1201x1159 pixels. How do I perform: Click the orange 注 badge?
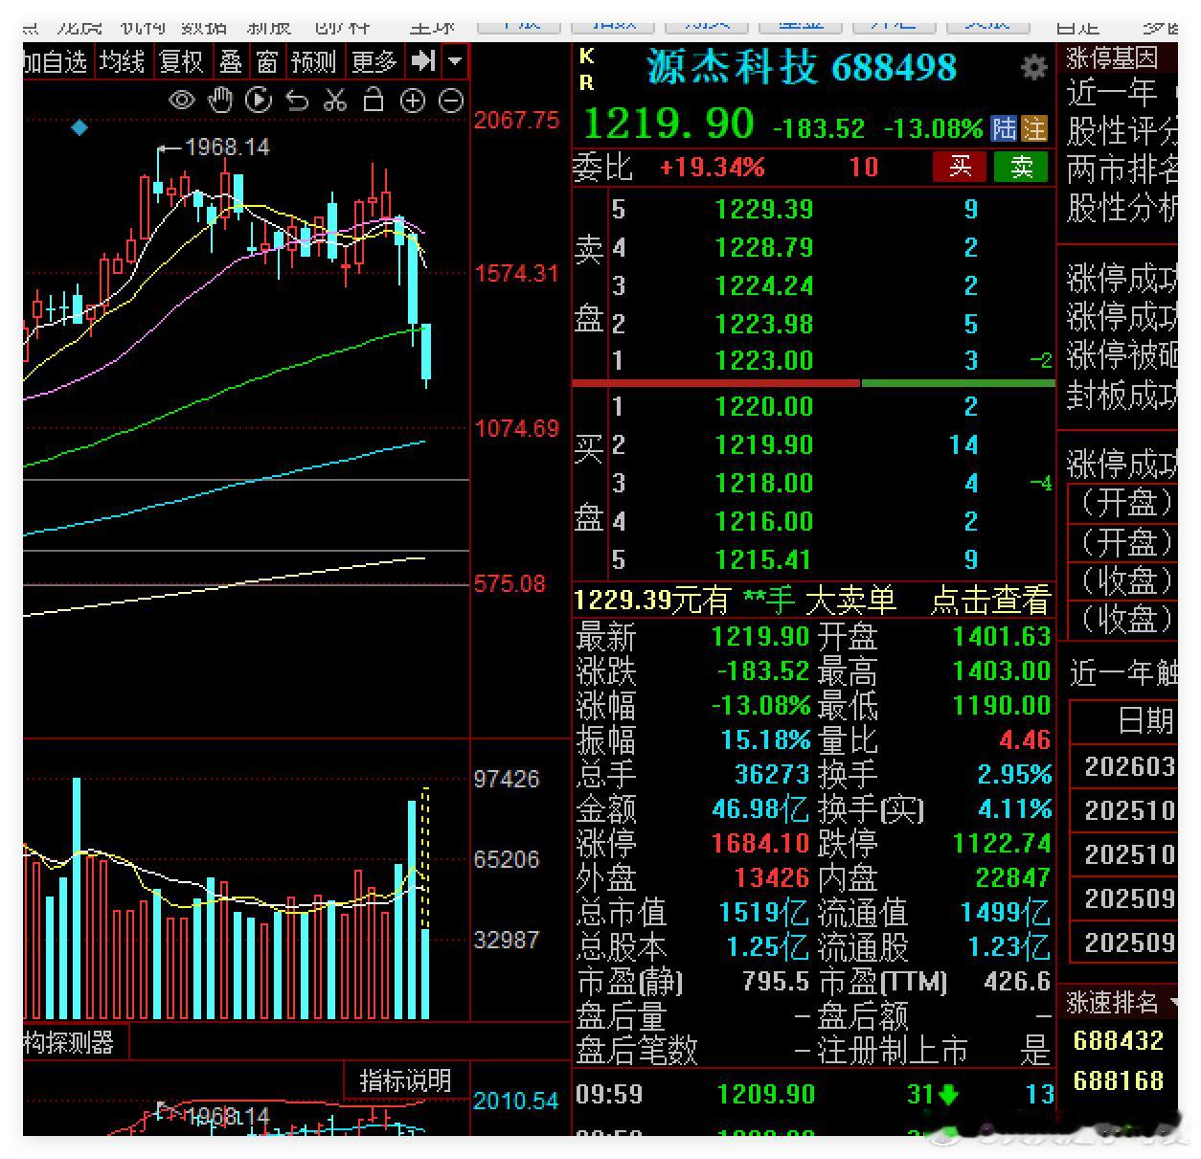click(1034, 127)
